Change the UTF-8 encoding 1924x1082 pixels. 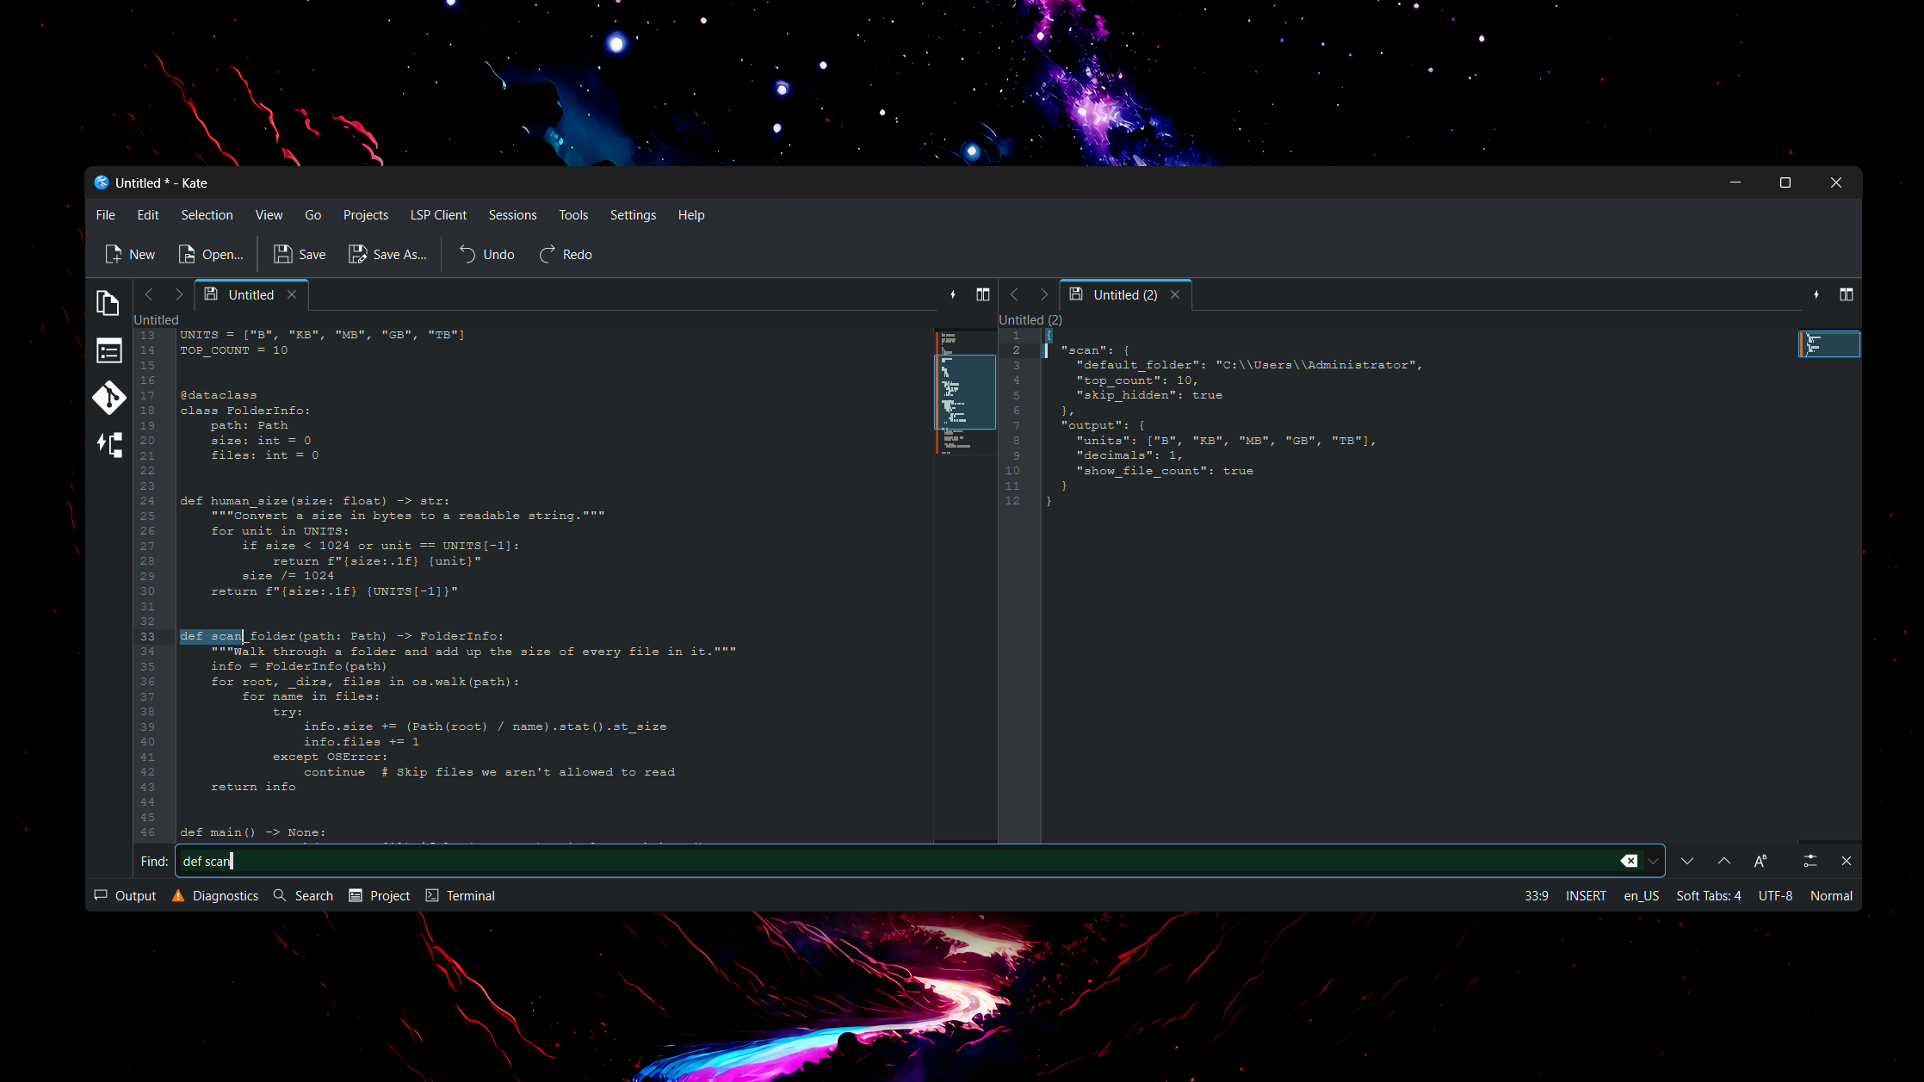(1775, 896)
